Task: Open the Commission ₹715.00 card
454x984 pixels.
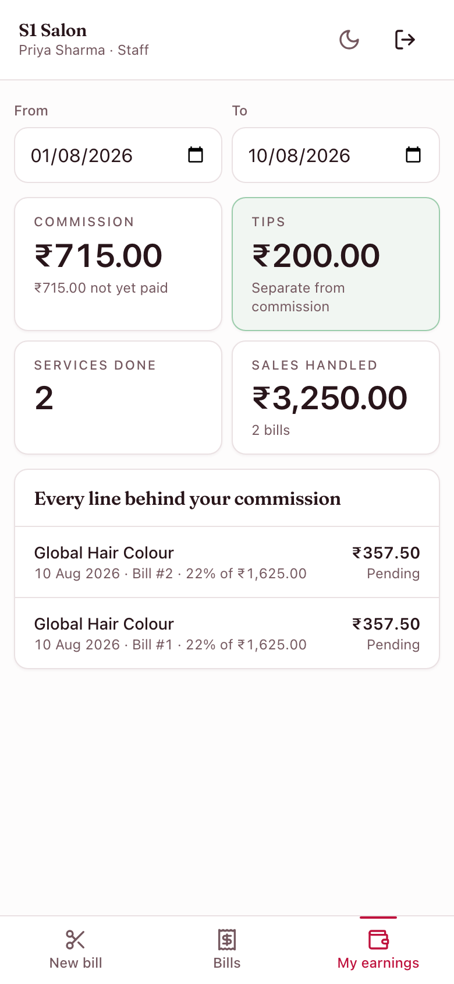Action: [118, 264]
